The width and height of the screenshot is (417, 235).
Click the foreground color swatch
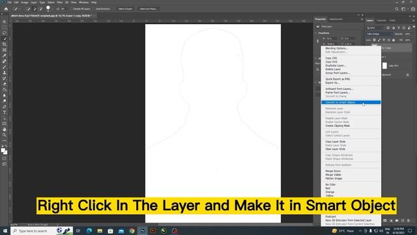[x=3, y=151]
